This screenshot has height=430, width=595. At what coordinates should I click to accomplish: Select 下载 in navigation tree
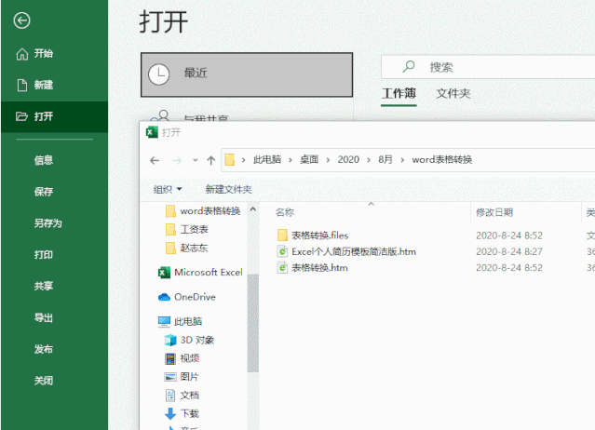click(x=182, y=413)
